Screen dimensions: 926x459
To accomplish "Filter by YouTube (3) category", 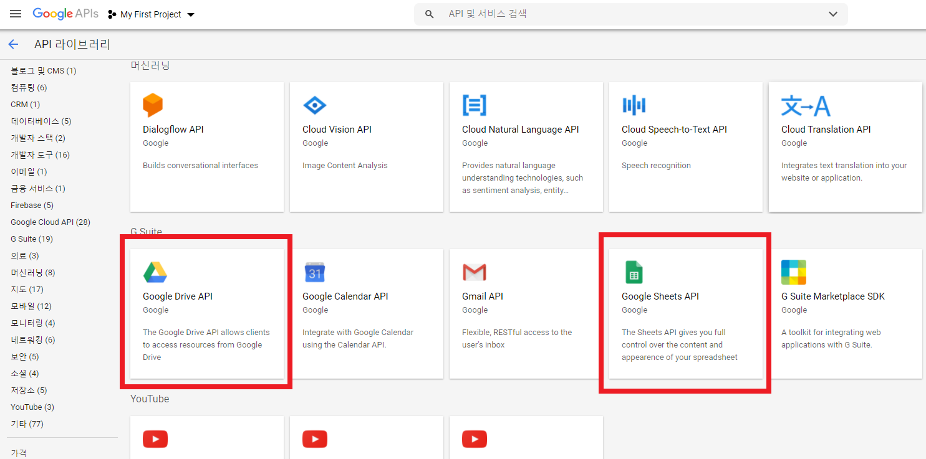I will 32,407.
